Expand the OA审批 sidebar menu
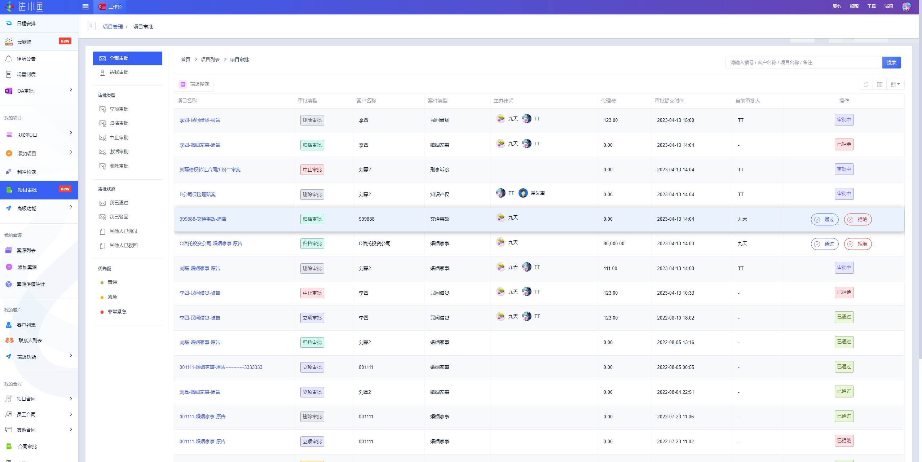922x462 pixels. pyautogui.click(x=71, y=89)
